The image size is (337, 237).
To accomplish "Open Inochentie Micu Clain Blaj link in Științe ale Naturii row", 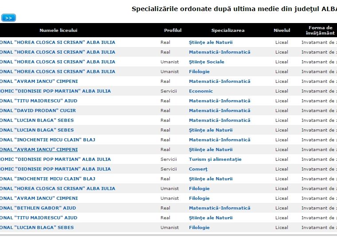I will (x=48, y=179).
